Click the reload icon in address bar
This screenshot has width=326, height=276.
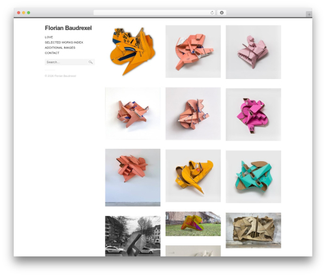212,13
